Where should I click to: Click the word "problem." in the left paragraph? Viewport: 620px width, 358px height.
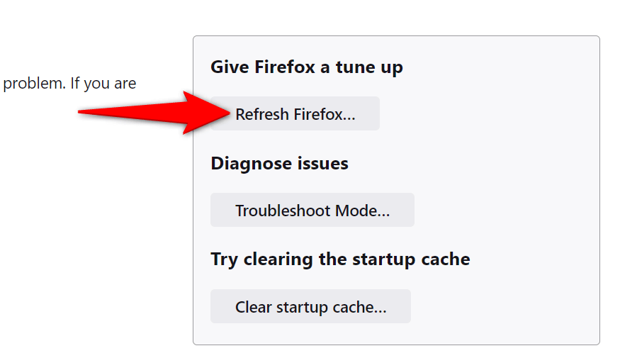(34, 84)
